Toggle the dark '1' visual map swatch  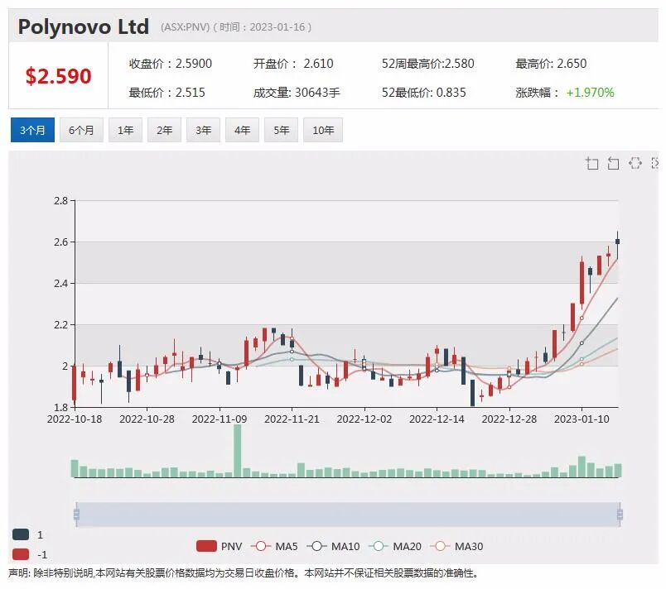click(21, 534)
